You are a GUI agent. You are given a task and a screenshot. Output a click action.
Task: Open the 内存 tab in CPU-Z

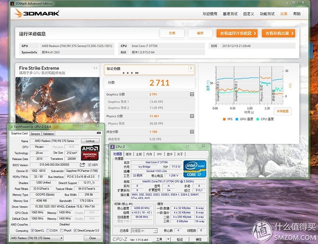coord(149,154)
